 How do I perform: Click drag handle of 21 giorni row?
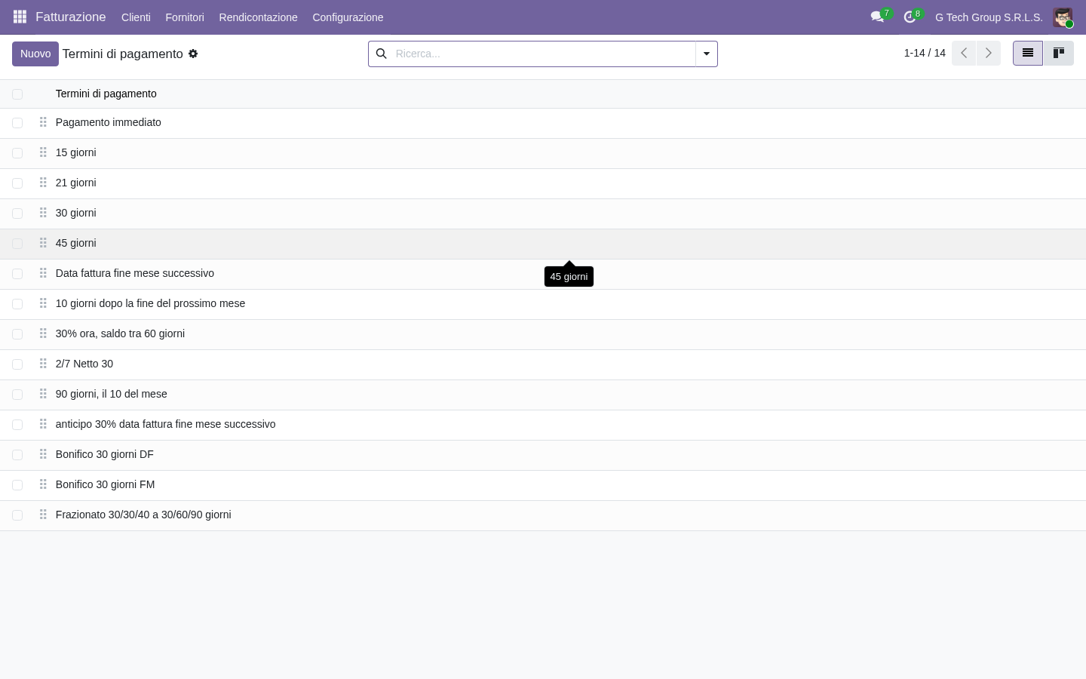43,183
